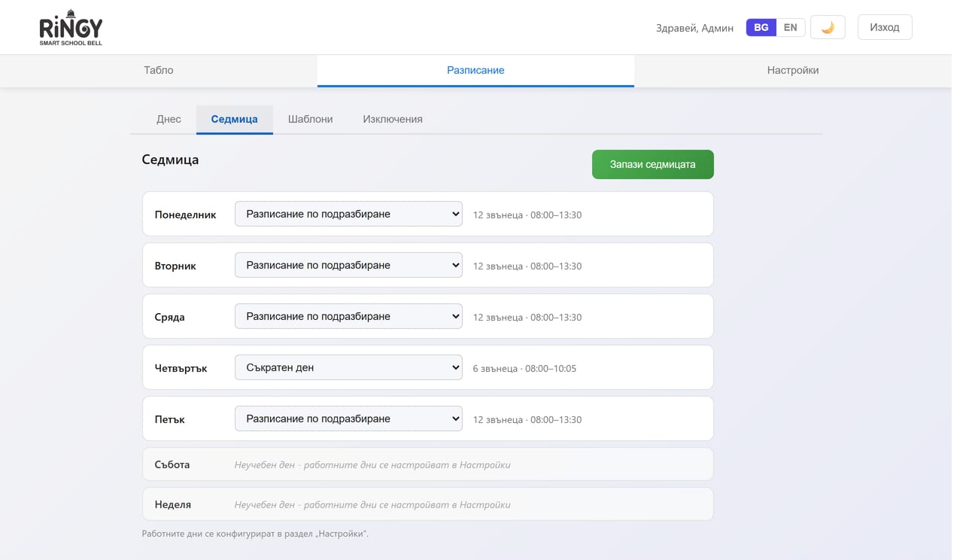Viewport: 963px width, 560px height.
Task: Click the Седмица section heading
Action: click(x=170, y=160)
